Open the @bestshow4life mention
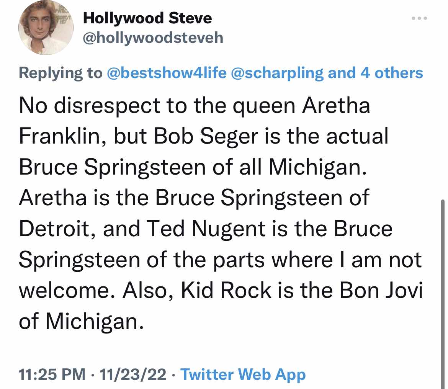 [x=167, y=72]
